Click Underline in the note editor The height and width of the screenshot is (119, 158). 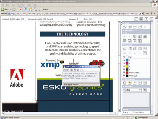[x=77, y=70]
